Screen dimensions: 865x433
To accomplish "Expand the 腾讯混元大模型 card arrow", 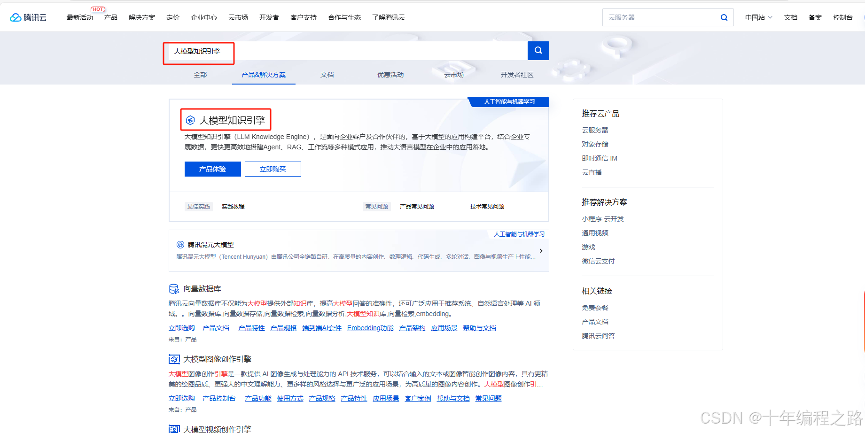I will click(x=541, y=251).
